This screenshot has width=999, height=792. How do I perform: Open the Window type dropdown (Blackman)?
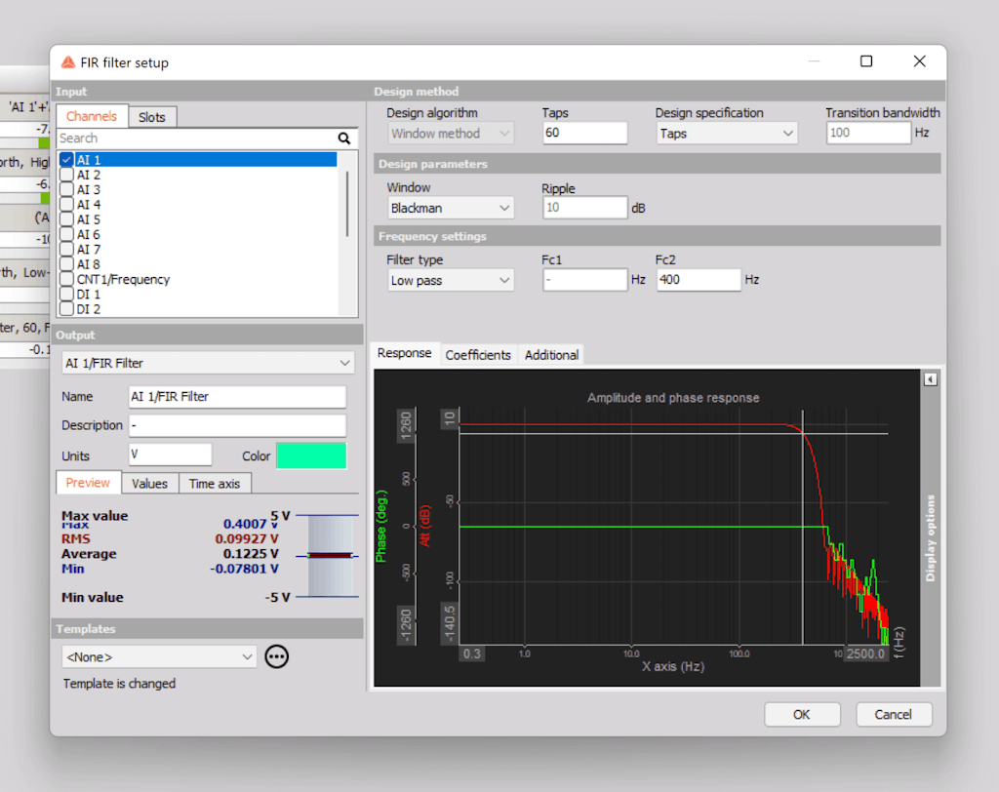tap(450, 208)
